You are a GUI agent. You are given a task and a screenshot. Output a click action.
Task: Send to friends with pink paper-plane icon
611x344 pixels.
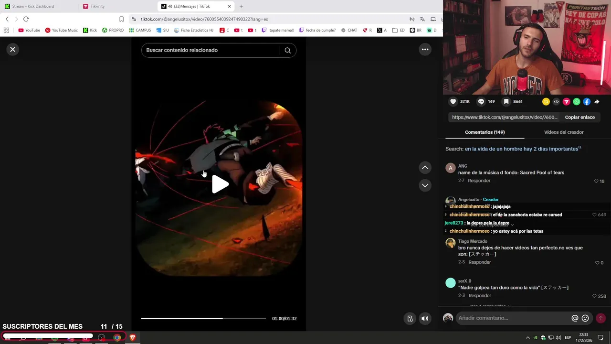(567, 102)
